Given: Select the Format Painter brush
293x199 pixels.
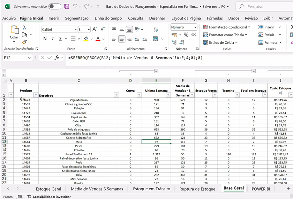Looking at the screenshot, I should click(24, 42).
